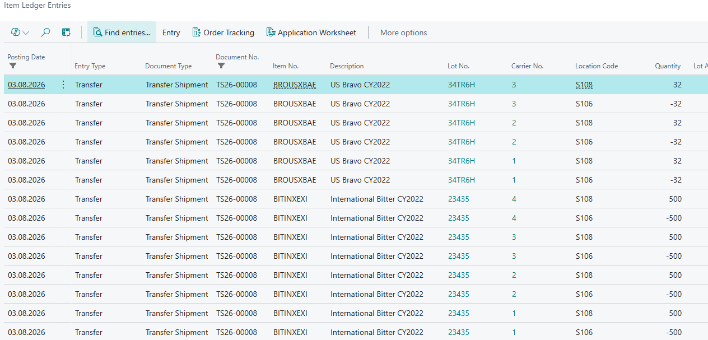Sort by Posting Date column header
Screen dimensions: 708x340
click(26, 57)
